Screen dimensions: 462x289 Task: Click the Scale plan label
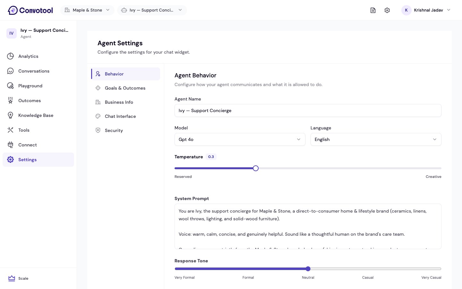point(23,278)
